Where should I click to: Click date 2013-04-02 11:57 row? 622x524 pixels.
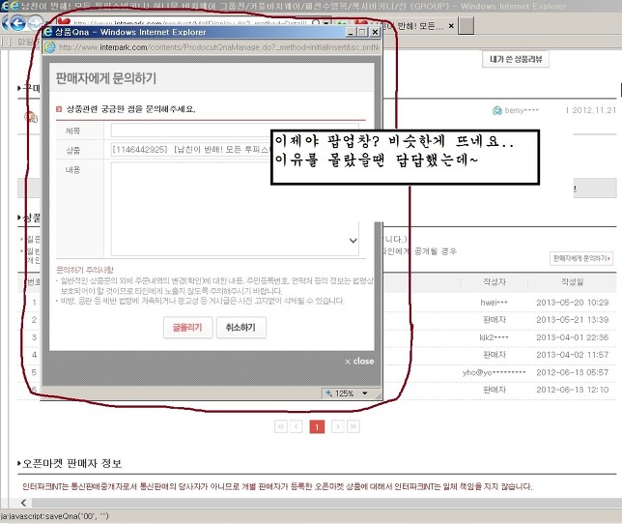tap(573, 355)
